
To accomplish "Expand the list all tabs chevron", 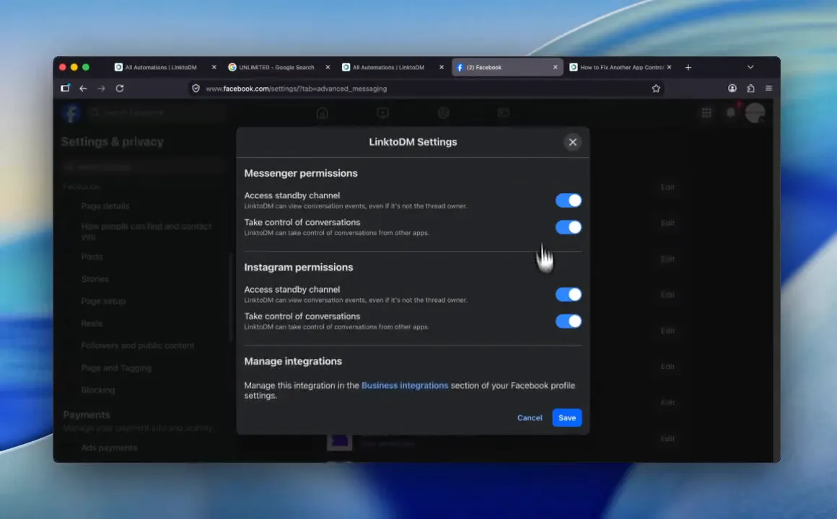I will (750, 67).
